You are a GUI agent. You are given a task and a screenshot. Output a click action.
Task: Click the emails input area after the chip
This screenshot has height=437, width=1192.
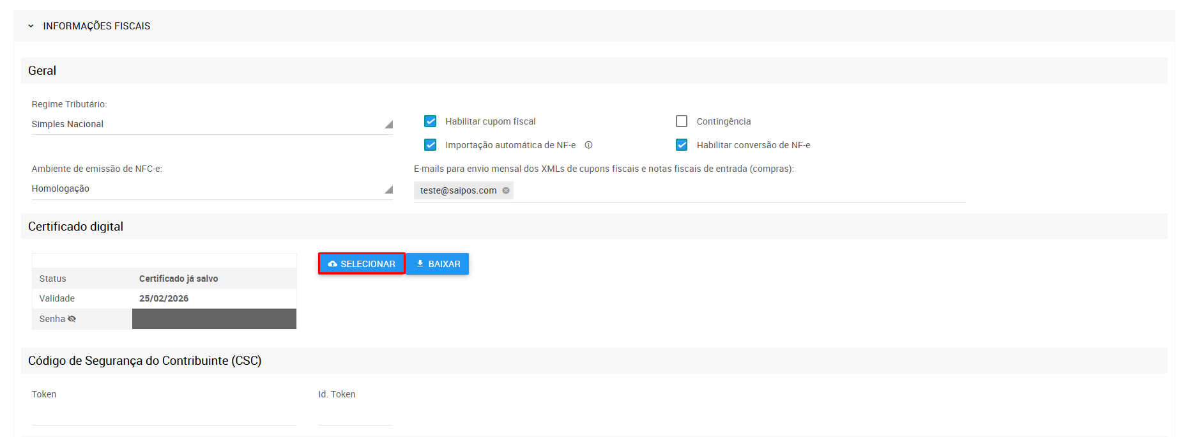735,190
